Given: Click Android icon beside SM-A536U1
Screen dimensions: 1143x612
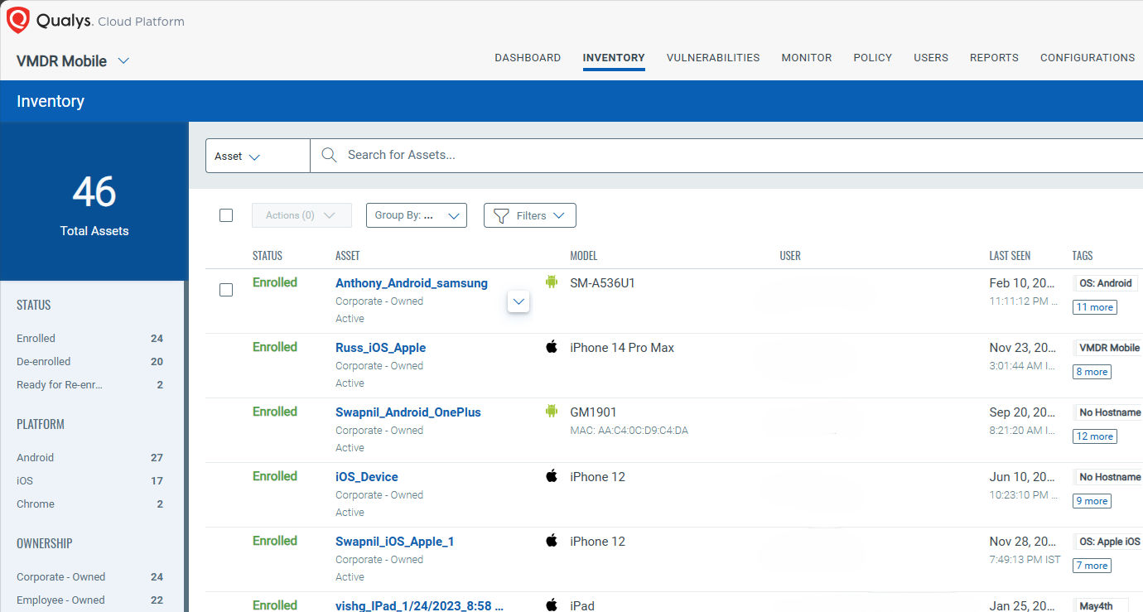Looking at the screenshot, I should point(552,282).
